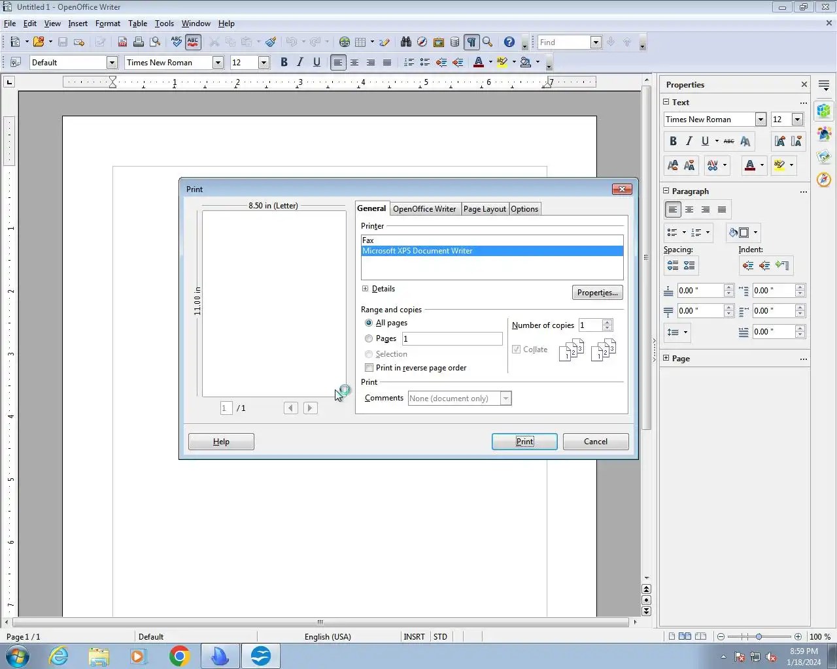The width and height of the screenshot is (837, 669).
Task: Open sidebar font size dropdown
Action: tap(797, 120)
